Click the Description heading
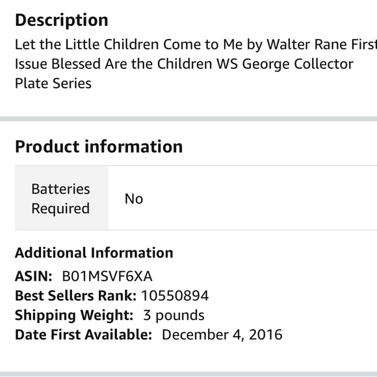The height and width of the screenshot is (377, 377). coord(62,20)
